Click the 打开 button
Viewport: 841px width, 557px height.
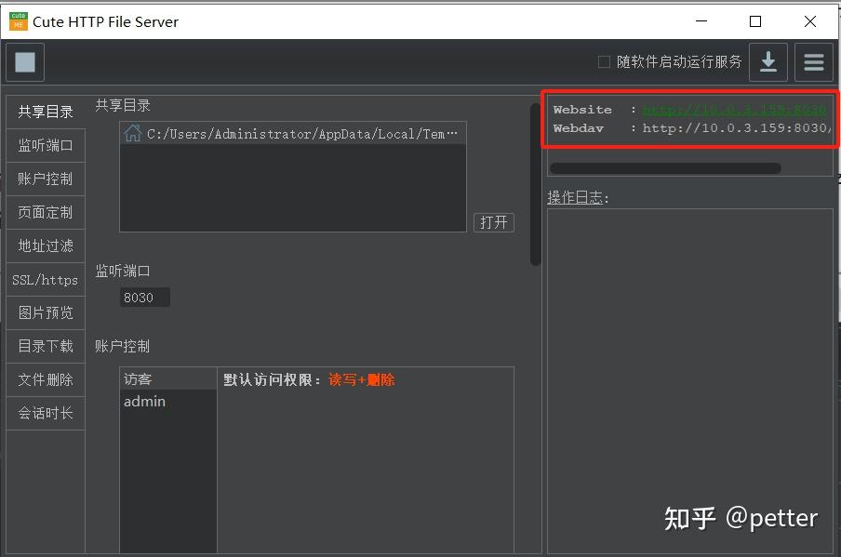tap(493, 222)
